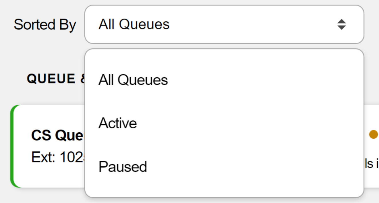Screen dimensions: 379x203
Task: Click the green status stripe on the CS queue card
Action: click(x=12, y=146)
